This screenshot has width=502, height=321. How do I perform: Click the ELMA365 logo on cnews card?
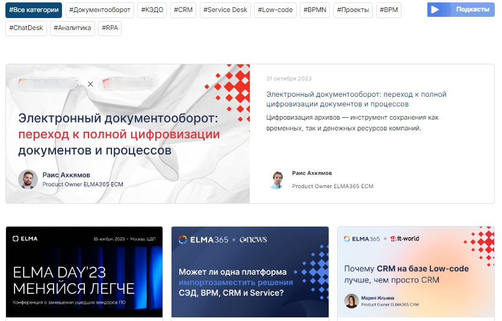point(203,240)
